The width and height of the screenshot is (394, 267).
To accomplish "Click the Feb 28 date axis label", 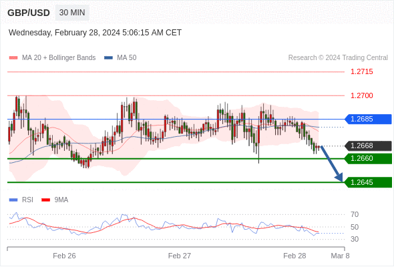I will click(x=294, y=256).
